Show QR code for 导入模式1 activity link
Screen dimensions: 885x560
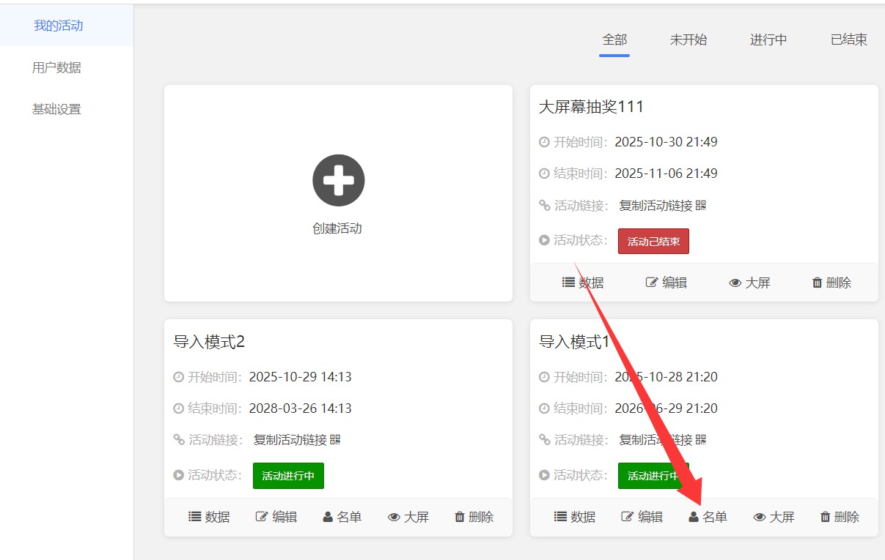(701, 440)
